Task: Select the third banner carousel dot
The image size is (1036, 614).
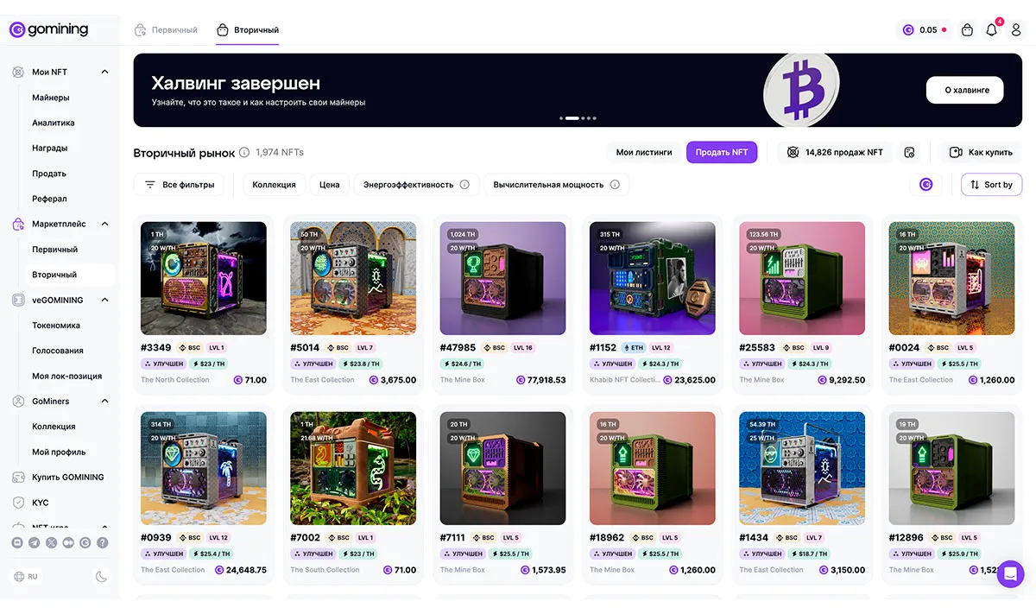Action: pos(583,117)
